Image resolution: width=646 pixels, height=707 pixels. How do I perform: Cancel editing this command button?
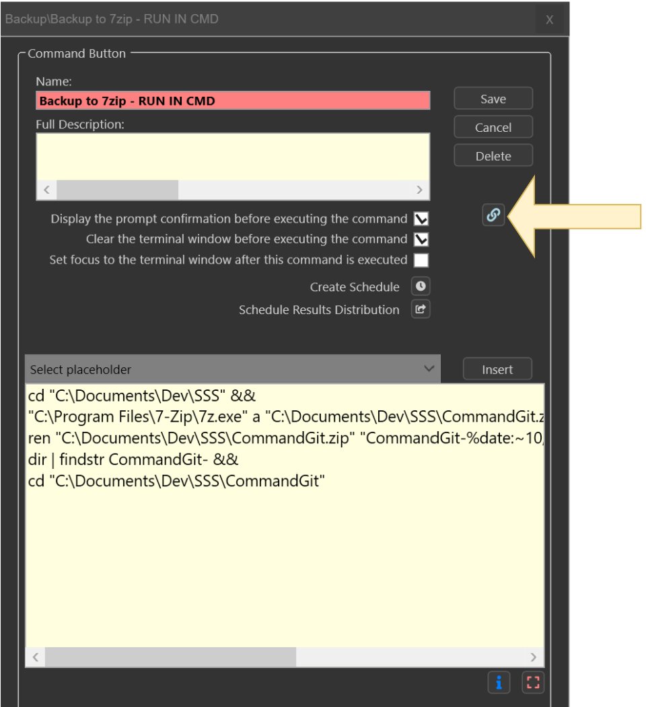pos(493,127)
